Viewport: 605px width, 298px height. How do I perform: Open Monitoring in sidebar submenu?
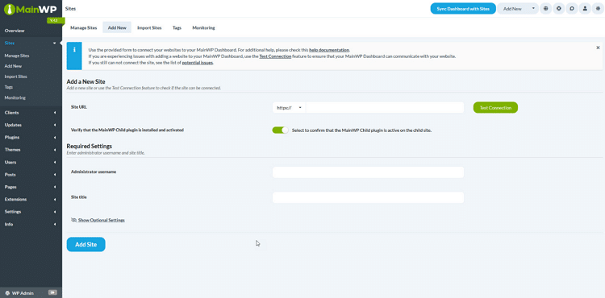point(15,97)
